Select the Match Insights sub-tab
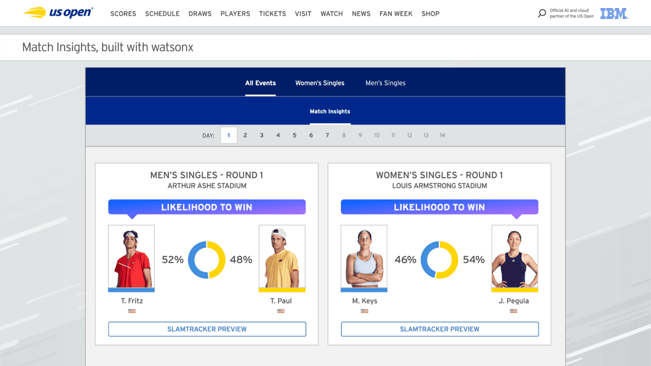This screenshot has width=651, height=366. pyautogui.click(x=330, y=111)
